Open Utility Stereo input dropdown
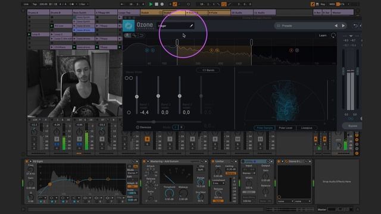Image resolution: width=381 pixels, height=214 pixels. pos(249,173)
